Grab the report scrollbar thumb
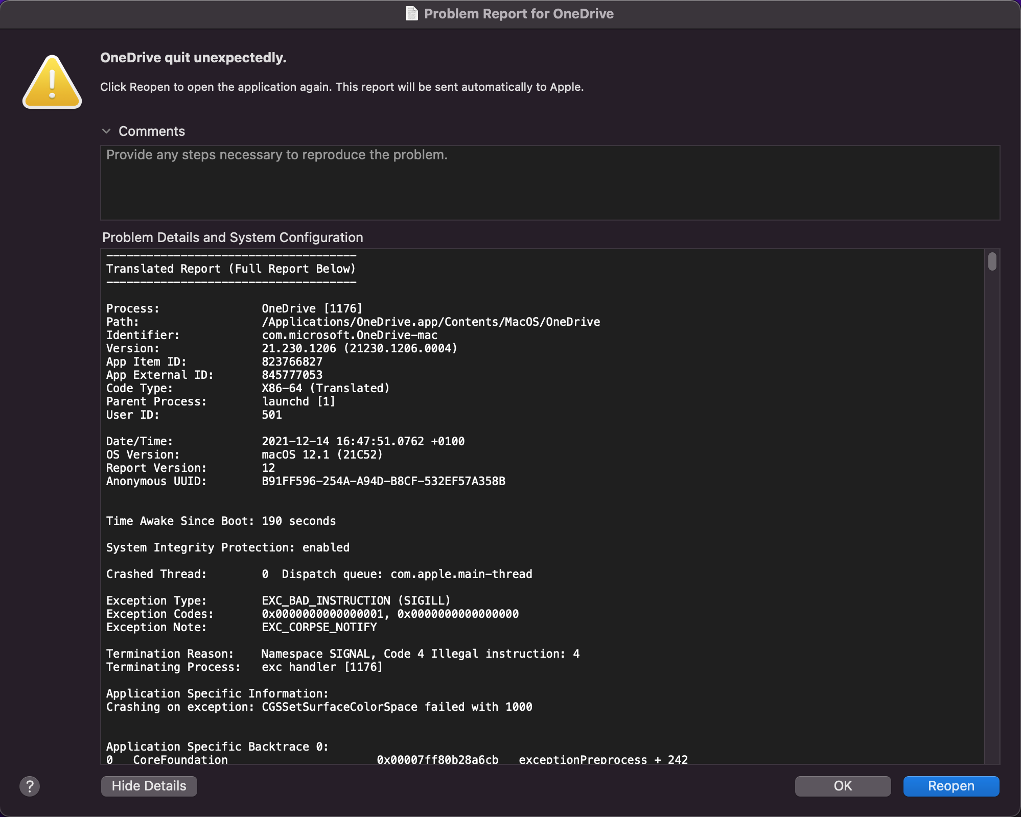Image resolution: width=1021 pixels, height=817 pixels. pos(992,261)
